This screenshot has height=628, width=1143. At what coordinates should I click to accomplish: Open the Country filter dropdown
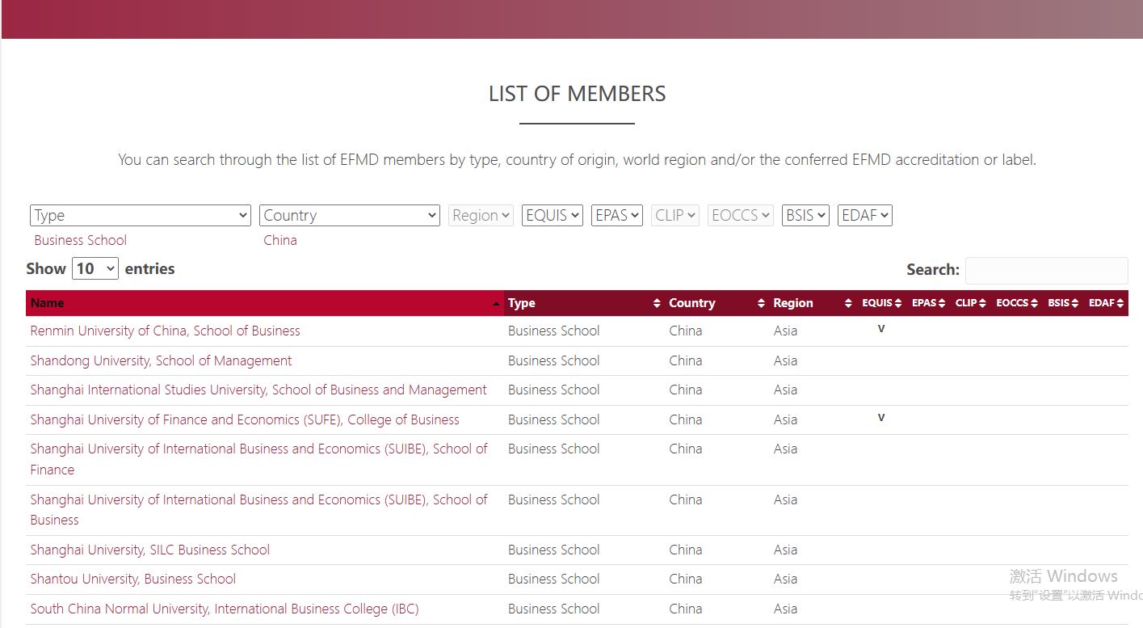349,216
